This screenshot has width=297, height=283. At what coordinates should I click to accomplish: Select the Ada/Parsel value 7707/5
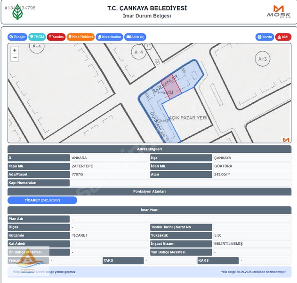click(78, 175)
